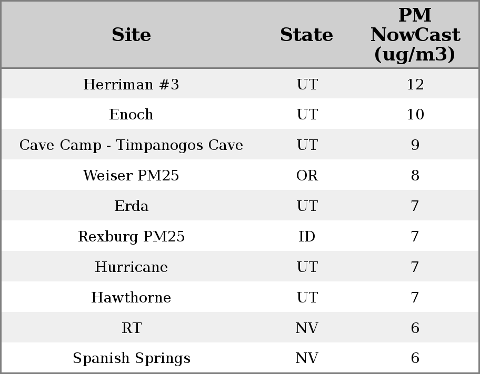Viewport: 480px width, 374px height.
Task: Click the ID state cell
Action: click(307, 237)
